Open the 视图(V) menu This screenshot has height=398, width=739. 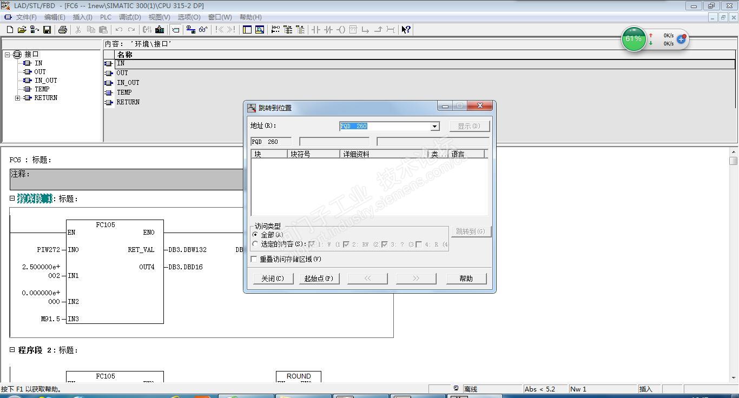click(159, 17)
